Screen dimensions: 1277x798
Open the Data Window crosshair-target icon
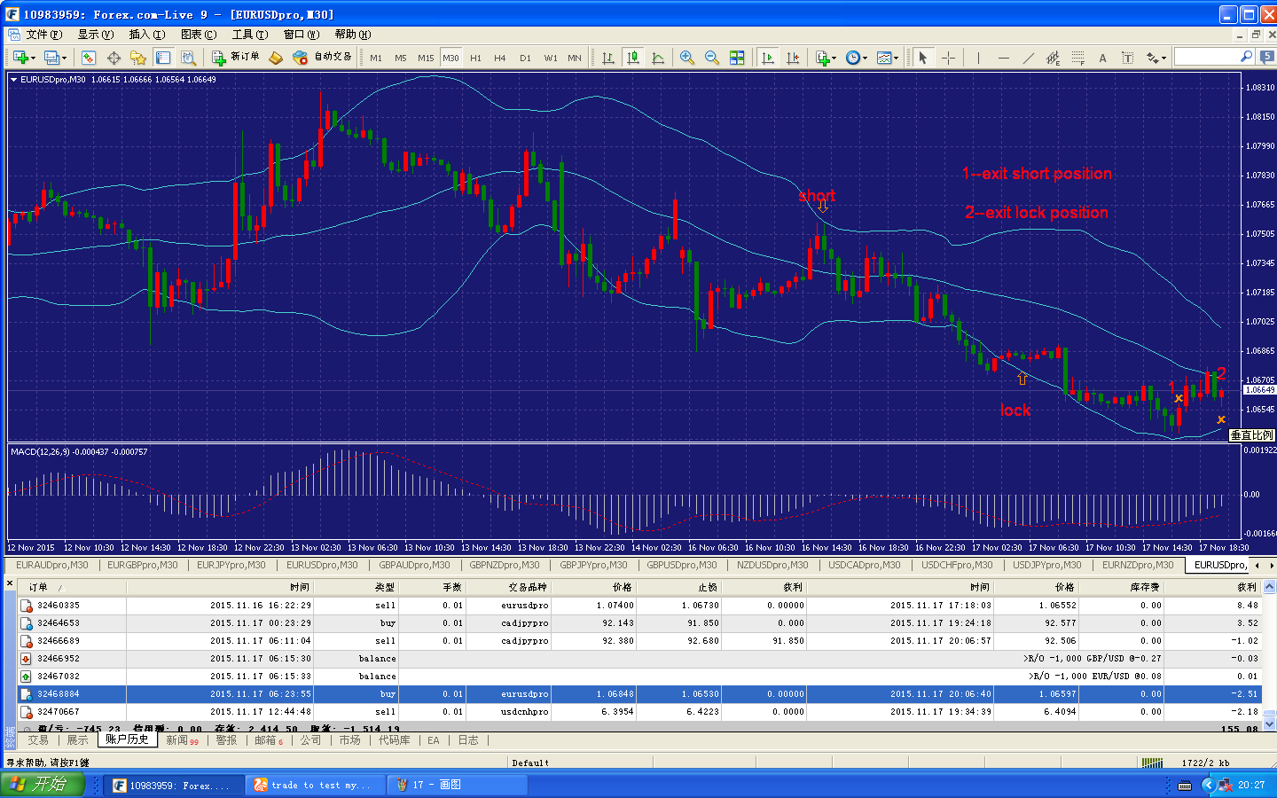tap(114, 58)
